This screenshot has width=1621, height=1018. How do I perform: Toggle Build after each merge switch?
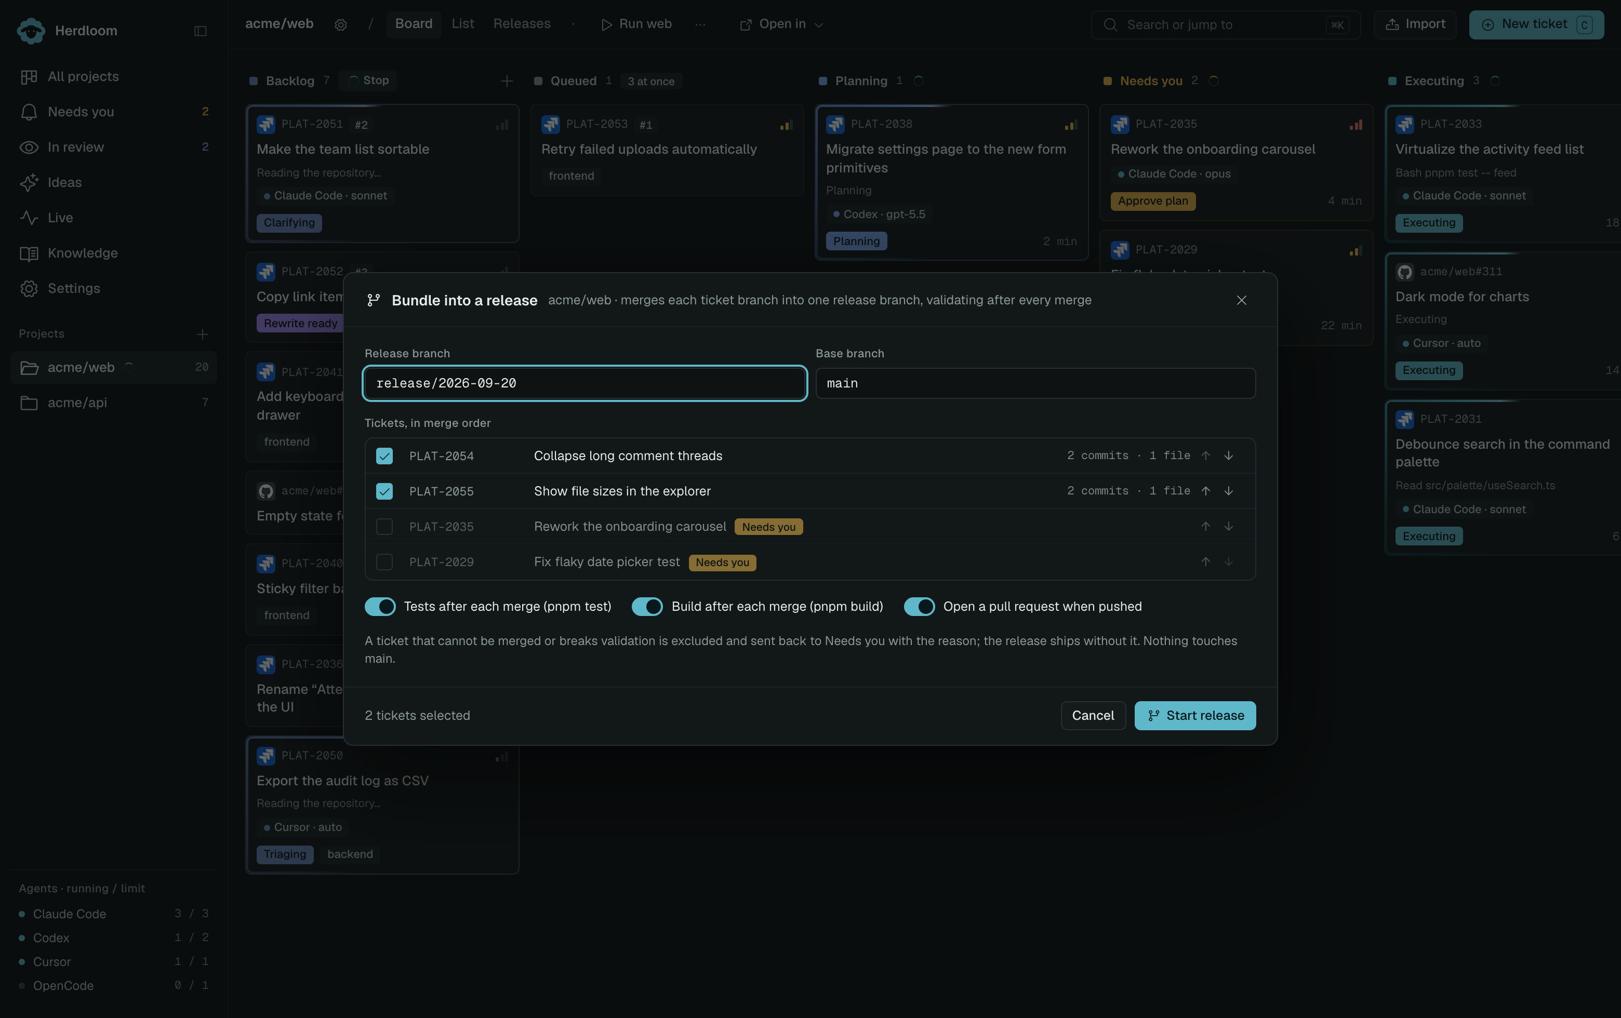647,606
